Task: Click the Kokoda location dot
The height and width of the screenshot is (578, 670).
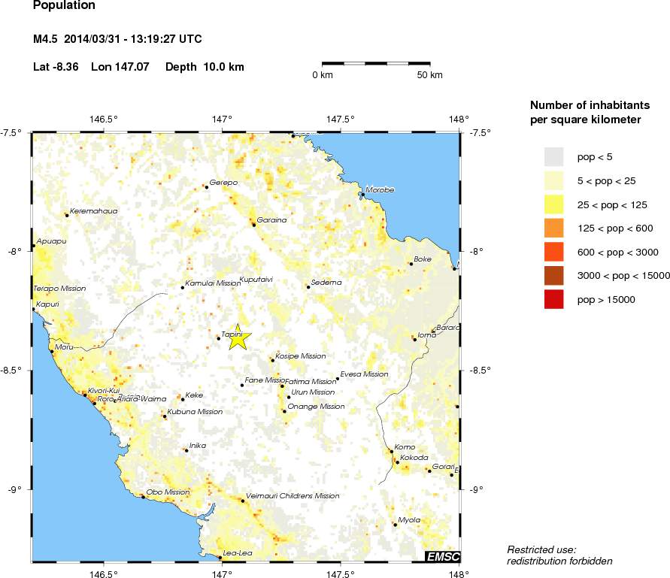Action: coord(397,462)
